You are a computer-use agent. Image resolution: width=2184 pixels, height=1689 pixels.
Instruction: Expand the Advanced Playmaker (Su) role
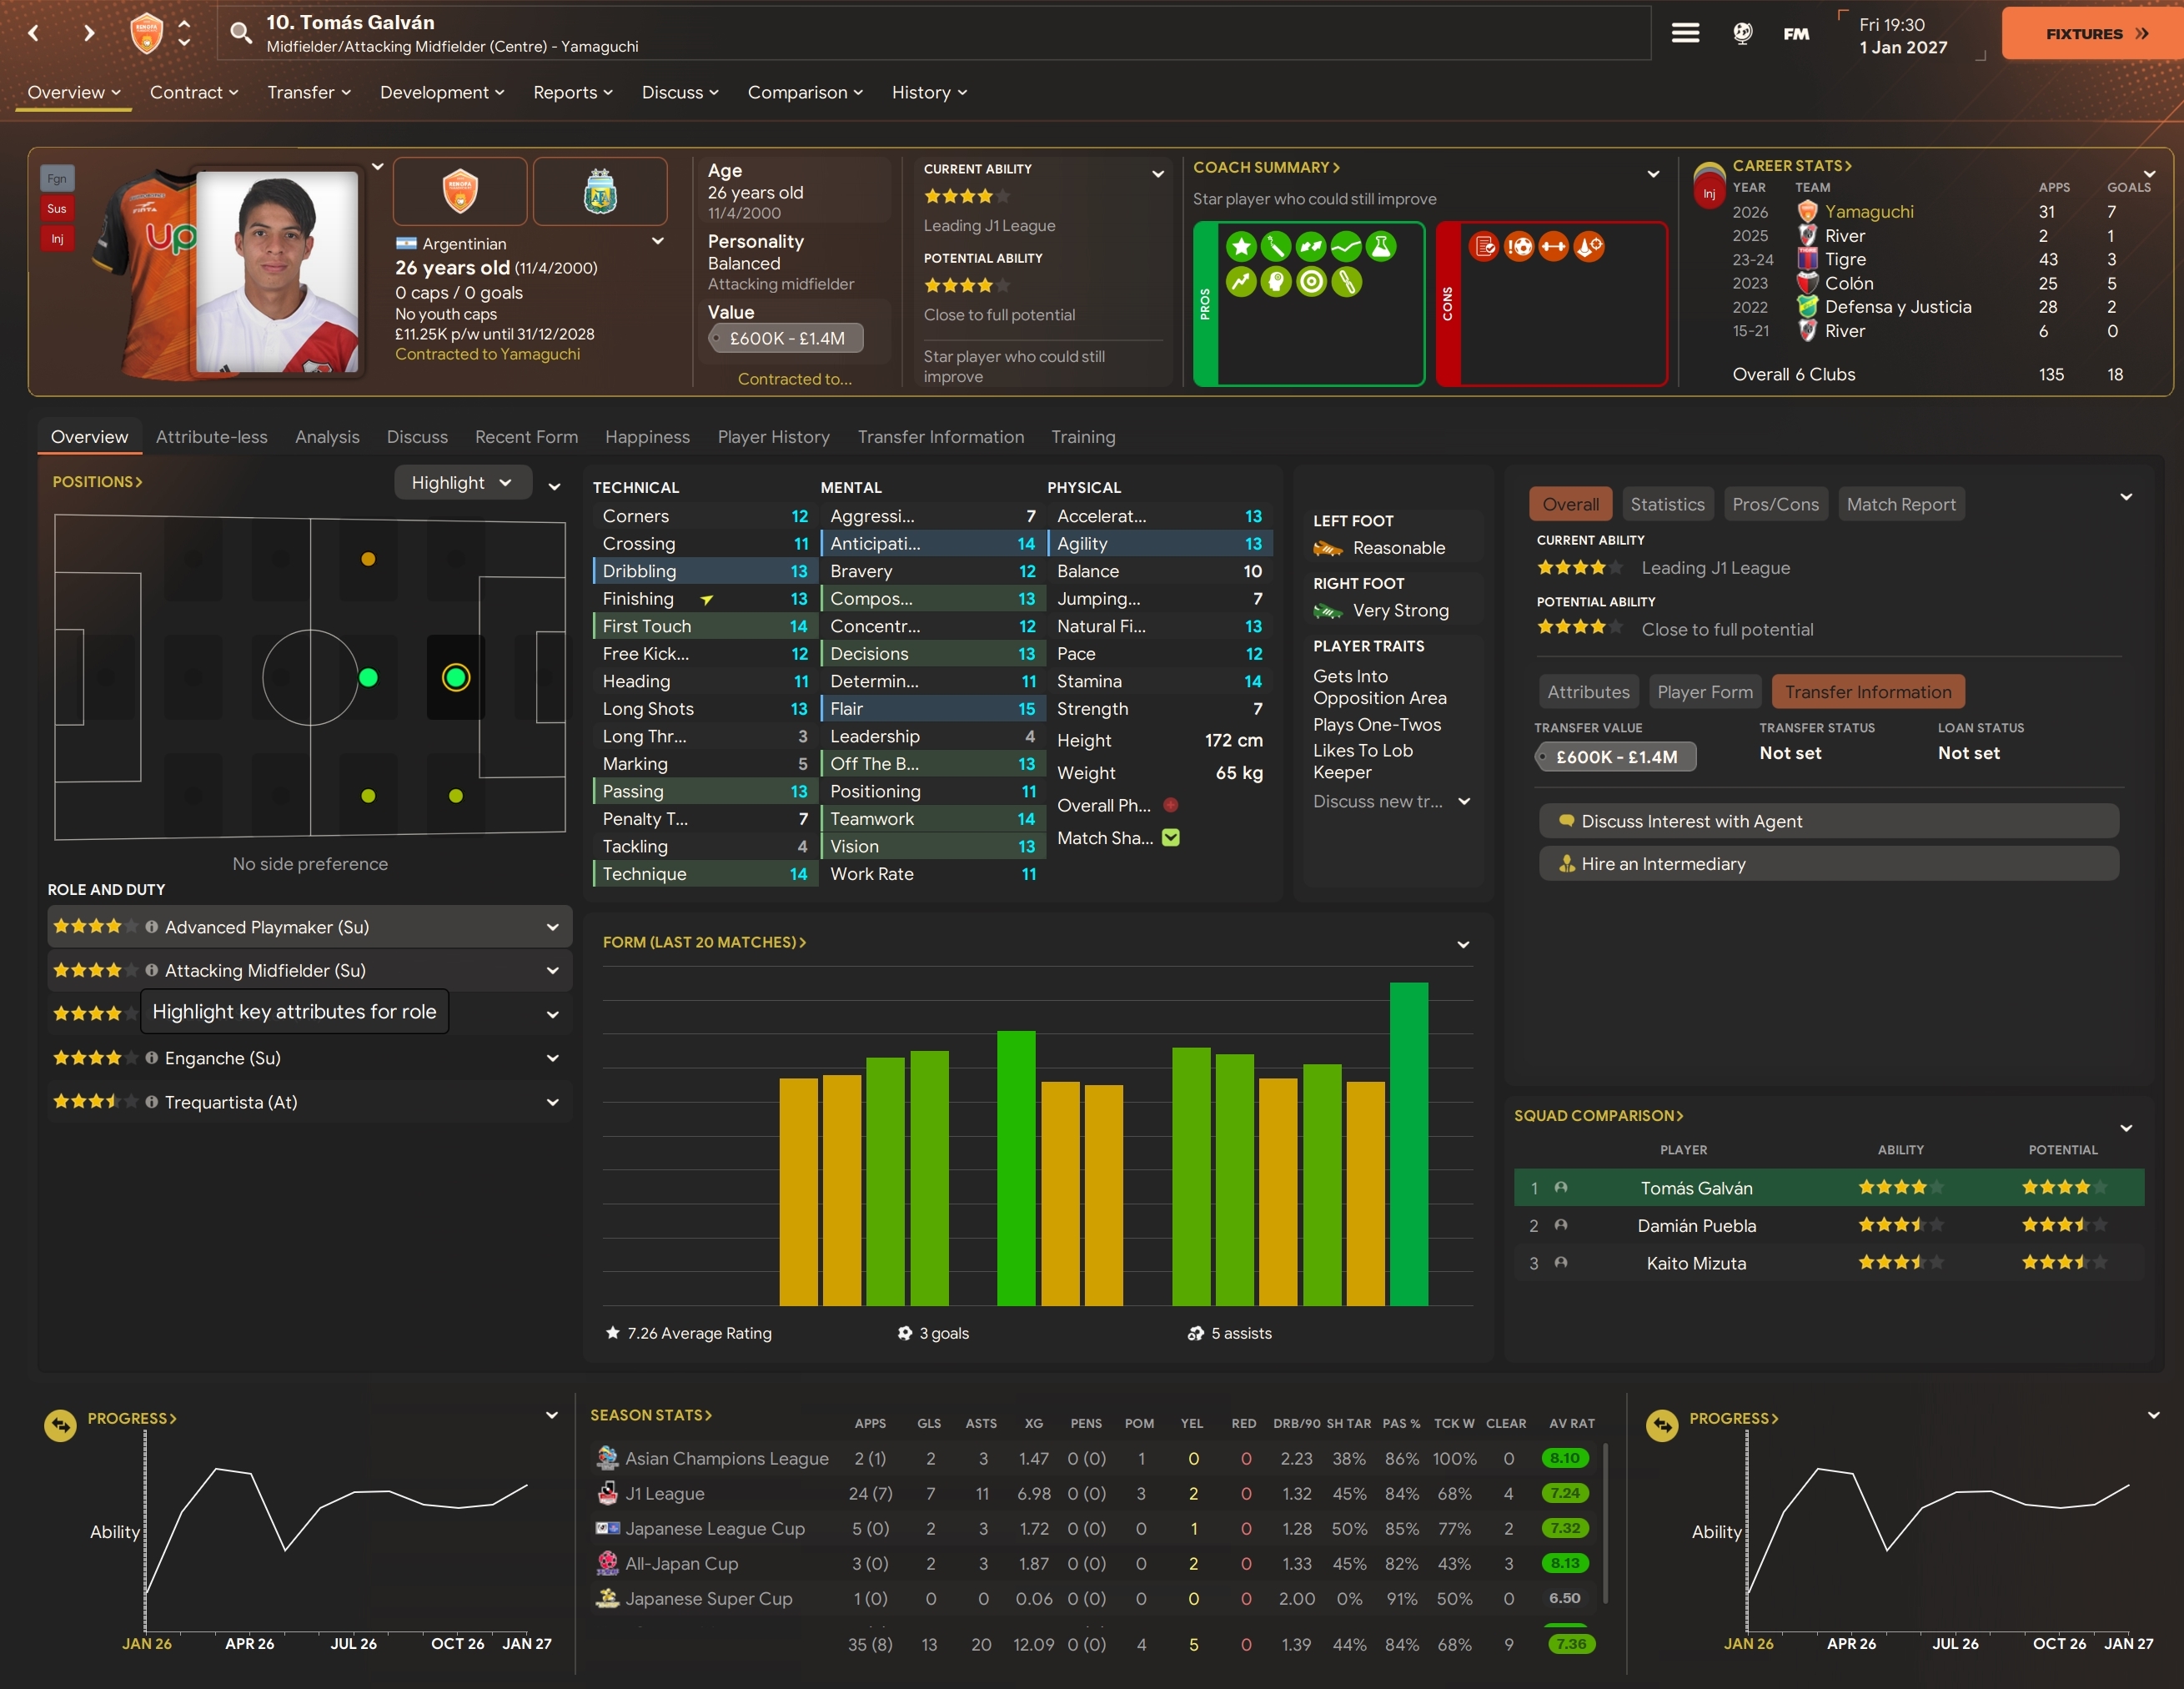point(552,927)
